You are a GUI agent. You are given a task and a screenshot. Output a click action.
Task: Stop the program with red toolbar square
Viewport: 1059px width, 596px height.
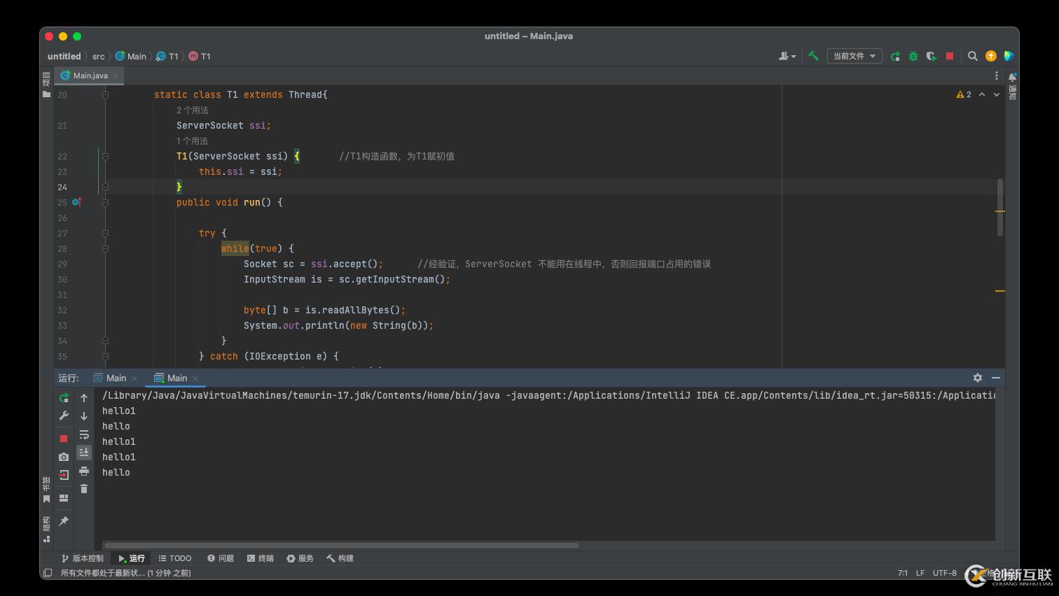[x=950, y=56]
